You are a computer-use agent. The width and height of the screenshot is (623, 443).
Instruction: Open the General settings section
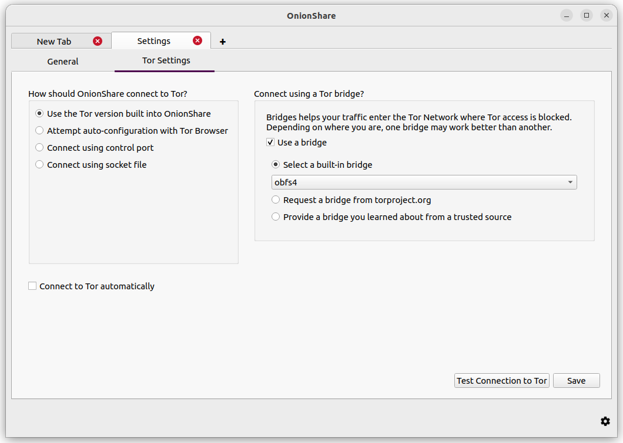[x=63, y=62]
